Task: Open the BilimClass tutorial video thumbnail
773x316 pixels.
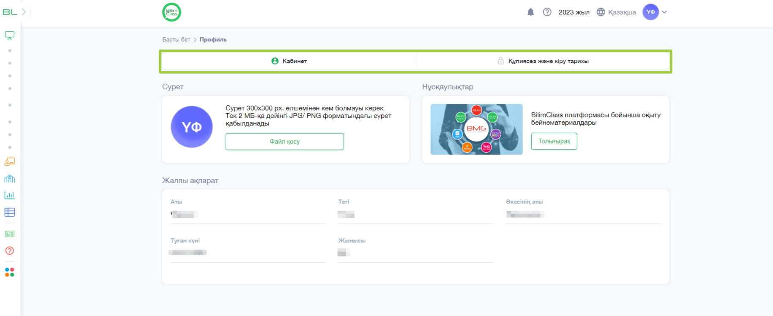Action: tap(476, 129)
